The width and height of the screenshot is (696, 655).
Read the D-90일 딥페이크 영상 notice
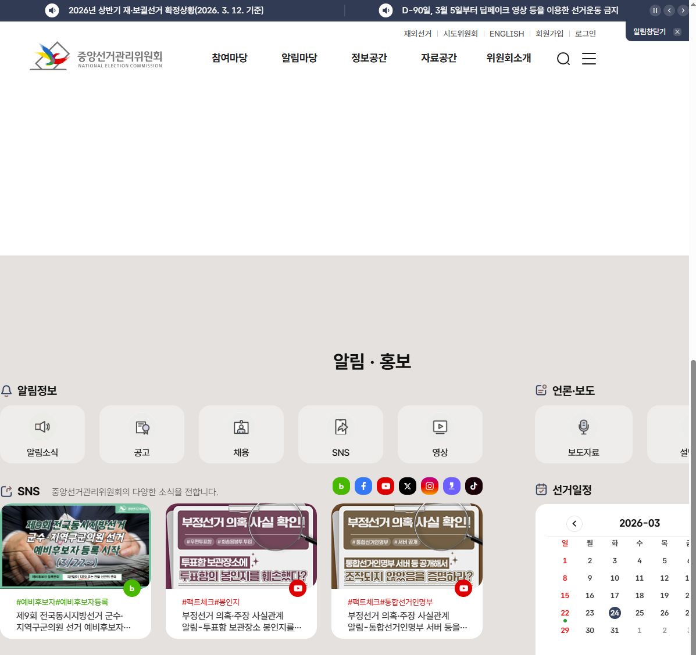(x=510, y=10)
